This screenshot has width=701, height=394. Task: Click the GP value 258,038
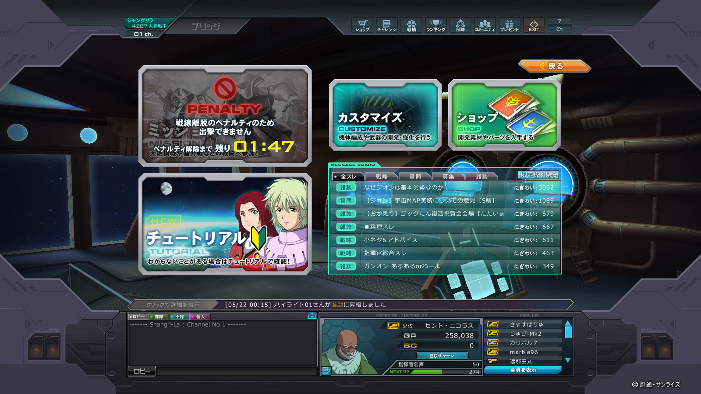459,336
